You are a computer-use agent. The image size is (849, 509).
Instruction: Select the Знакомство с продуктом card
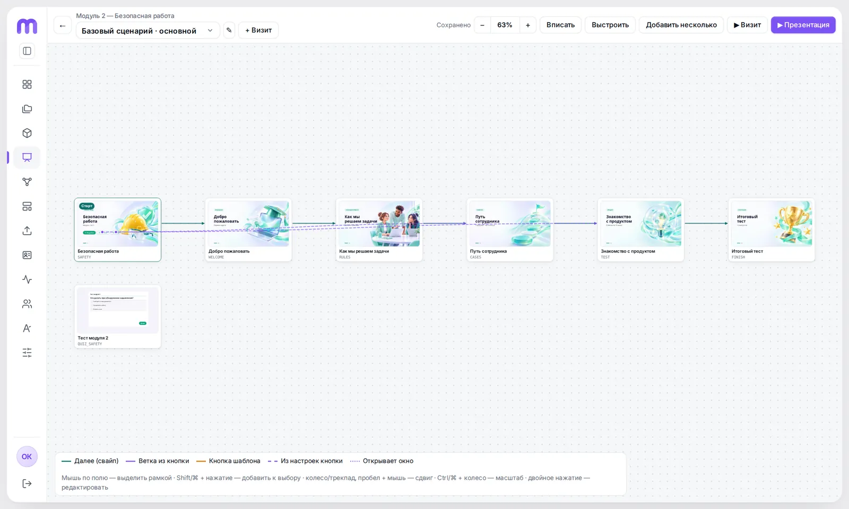(x=641, y=230)
